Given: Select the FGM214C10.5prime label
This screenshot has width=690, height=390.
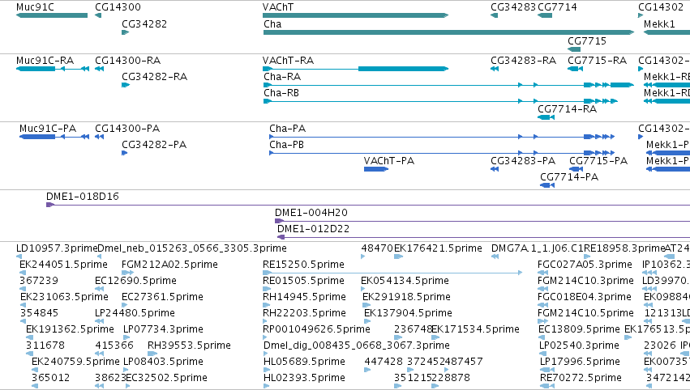Looking at the screenshot, I should (586, 313).
